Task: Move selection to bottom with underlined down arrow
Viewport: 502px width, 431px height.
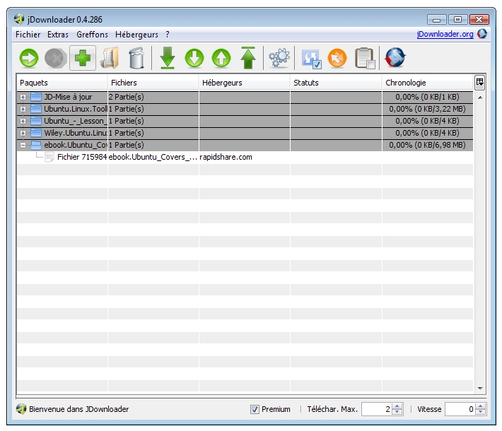Action: click(x=168, y=58)
